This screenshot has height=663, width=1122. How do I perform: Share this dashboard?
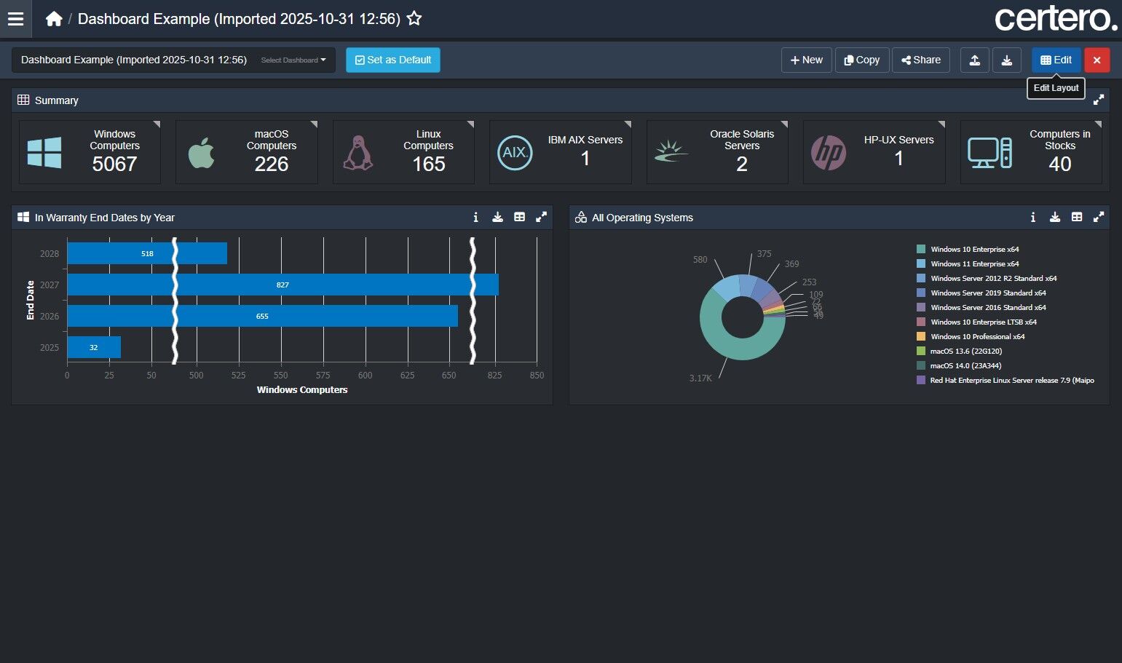921,60
